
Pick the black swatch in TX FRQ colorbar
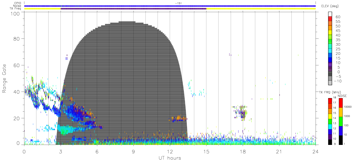[330, 141]
